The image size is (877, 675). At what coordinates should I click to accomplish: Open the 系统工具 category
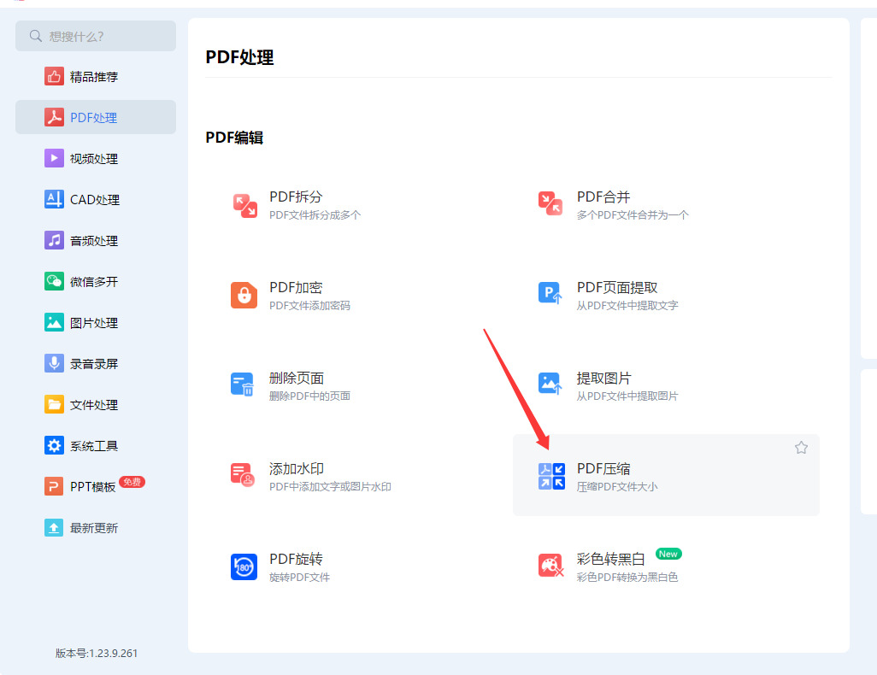click(96, 446)
